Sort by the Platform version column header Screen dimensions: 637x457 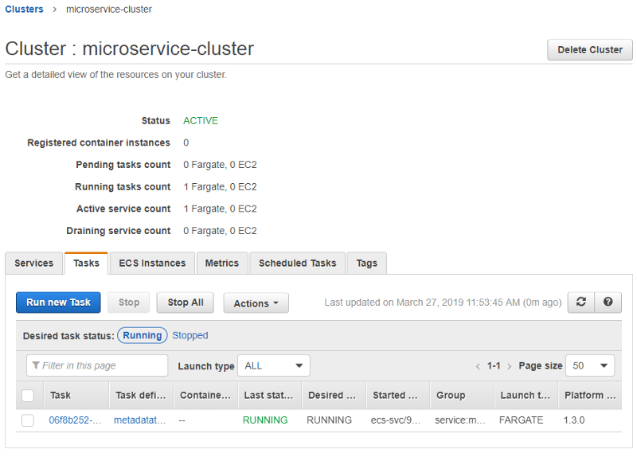pos(590,395)
